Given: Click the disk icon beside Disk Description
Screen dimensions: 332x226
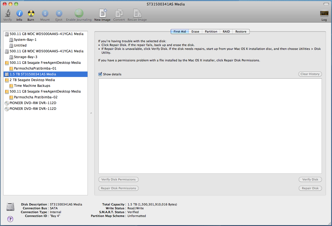Looking at the screenshot, I should [10, 207].
